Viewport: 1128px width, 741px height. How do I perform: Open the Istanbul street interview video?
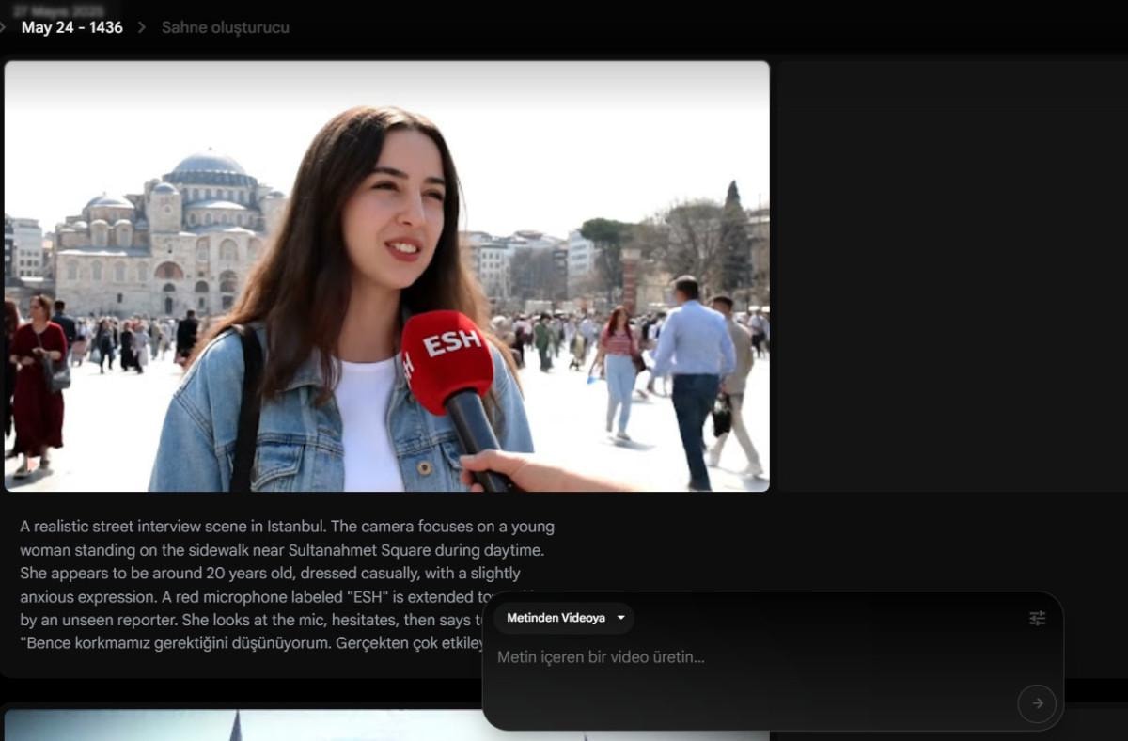(x=386, y=276)
